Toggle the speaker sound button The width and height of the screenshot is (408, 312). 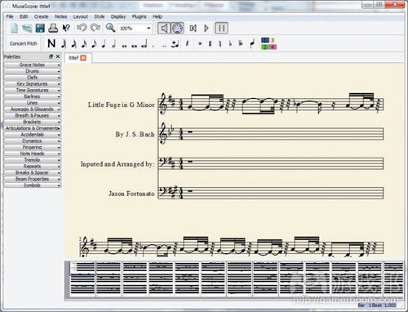164,28
